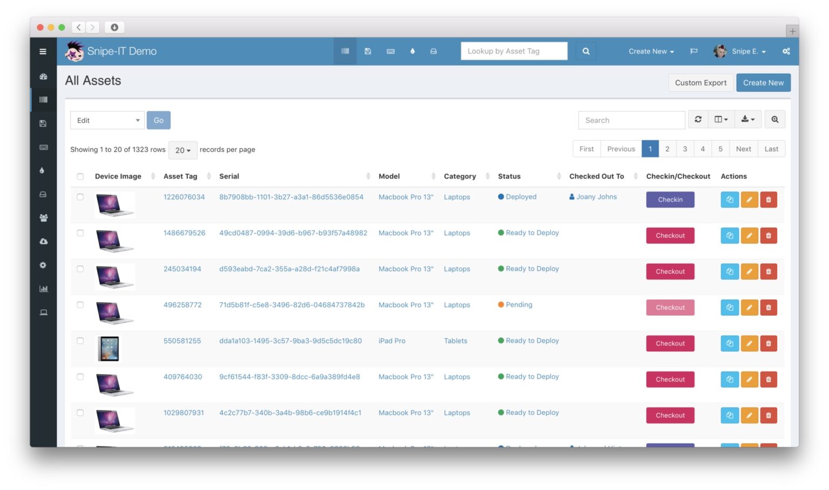Open the Create New dropdown in the navbar

[650, 51]
